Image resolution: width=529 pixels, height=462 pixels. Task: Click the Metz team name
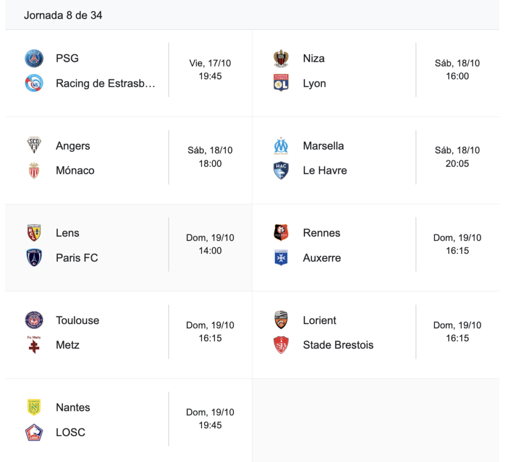[x=67, y=345]
